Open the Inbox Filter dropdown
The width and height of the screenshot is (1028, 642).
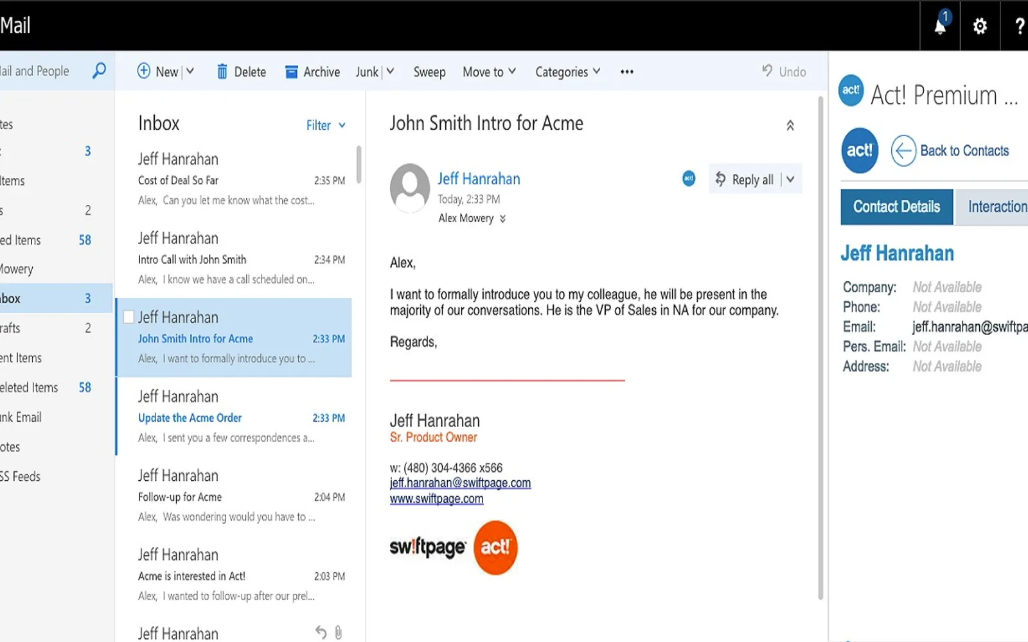point(326,125)
